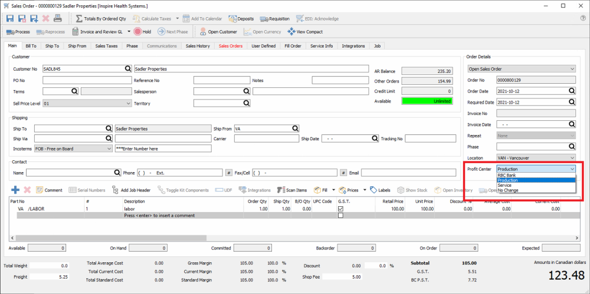The width and height of the screenshot is (590, 294).
Task: Click the Save icon in top toolbar
Action: (x=10, y=18)
